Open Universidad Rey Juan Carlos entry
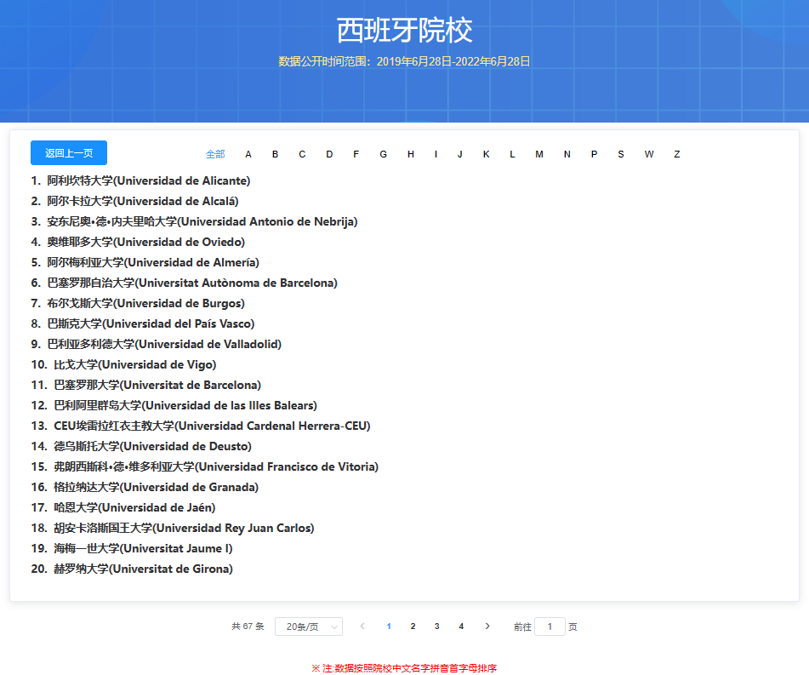Image resolution: width=809 pixels, height=675 pixels. click(x=173, y=528)
